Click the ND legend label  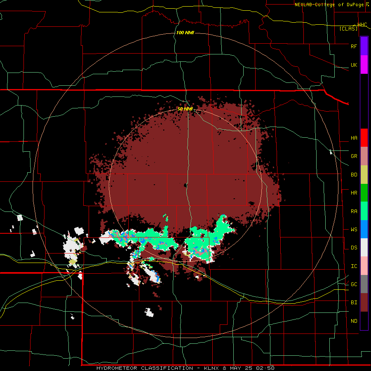pos(354,321)
